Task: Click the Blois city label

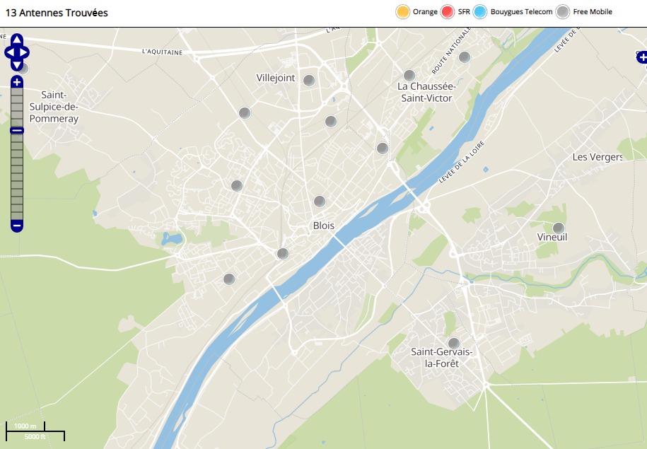Action: [x=324, y=226]
